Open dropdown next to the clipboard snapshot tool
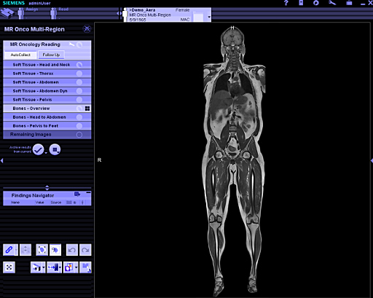 76,267
